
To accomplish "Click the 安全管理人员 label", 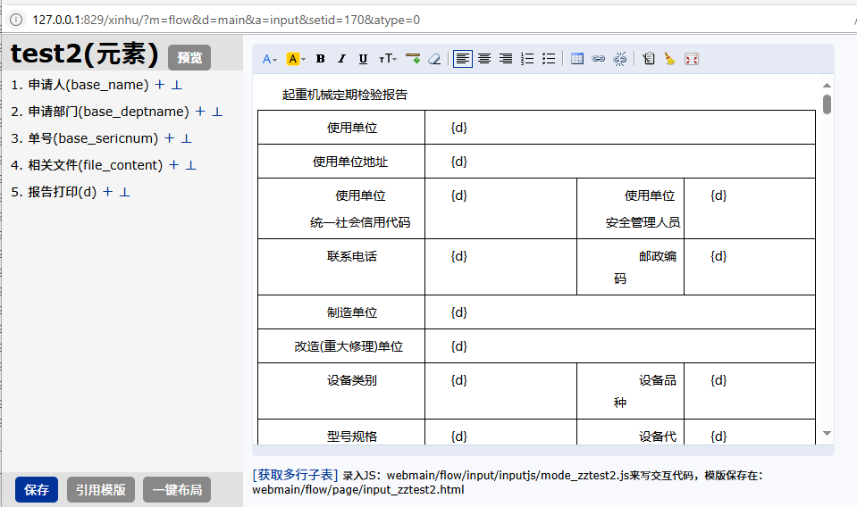I will 643,222.
